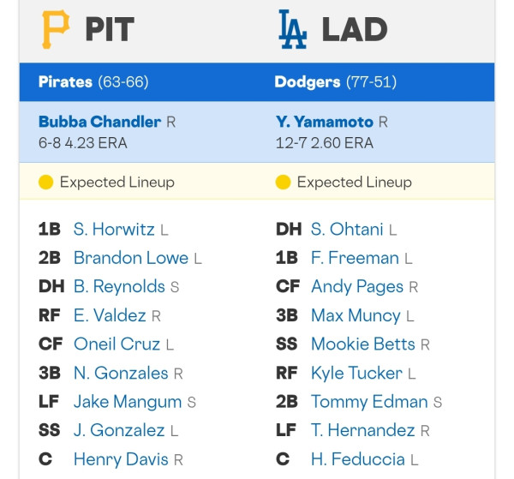Click Tommy Edman in Dodgers lineup
Screen dimensions: 514x479
[x=369, y=402]
